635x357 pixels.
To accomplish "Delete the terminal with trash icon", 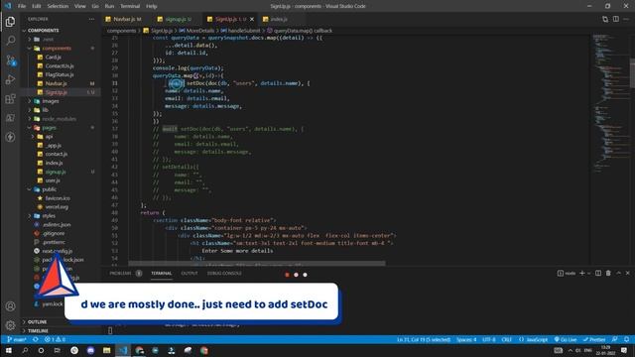I will 608,274.
